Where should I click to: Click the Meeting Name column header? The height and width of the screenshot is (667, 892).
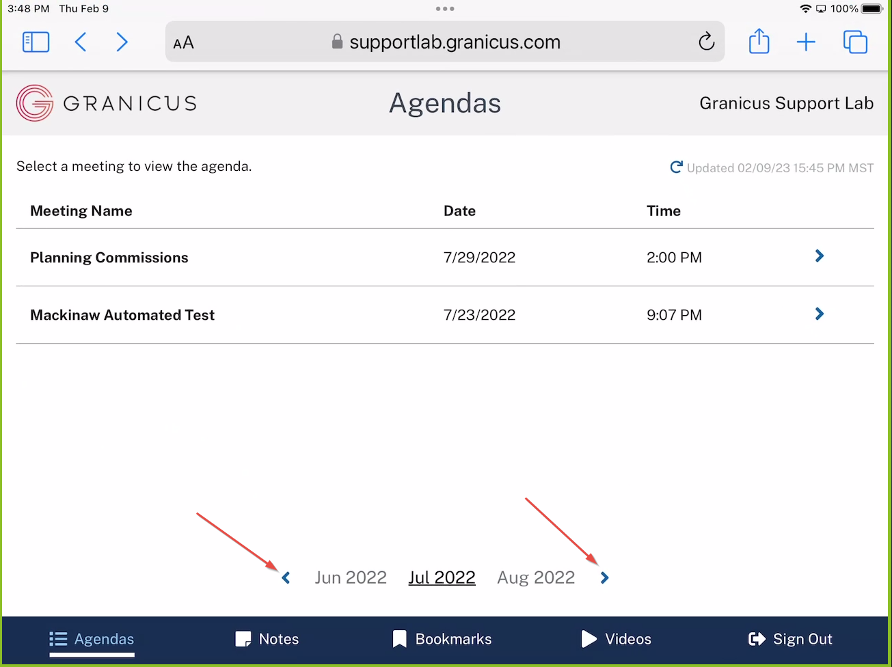pos(81,211)
